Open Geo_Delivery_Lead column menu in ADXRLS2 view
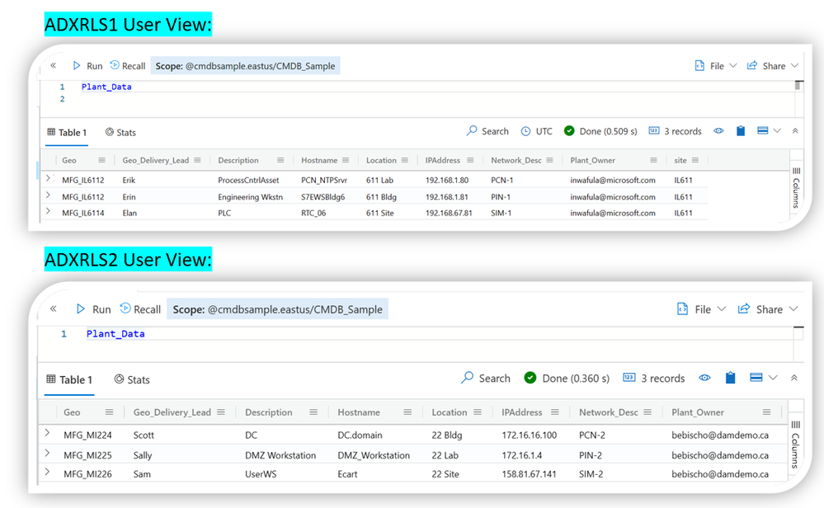 click(221, 412)
